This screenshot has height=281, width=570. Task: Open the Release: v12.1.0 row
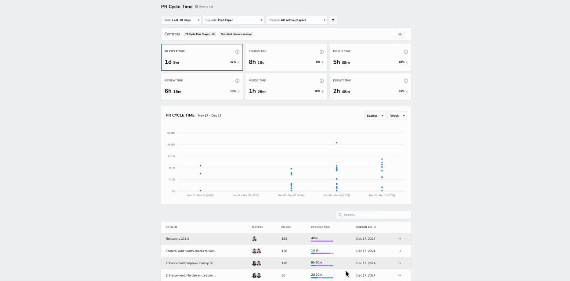coord(286,239)
